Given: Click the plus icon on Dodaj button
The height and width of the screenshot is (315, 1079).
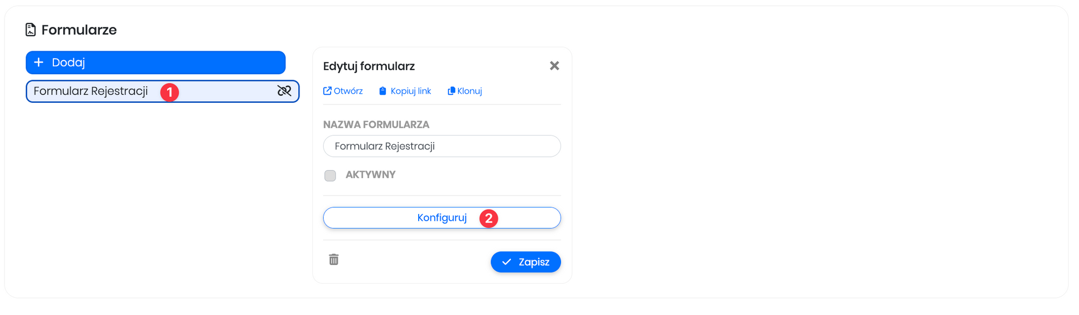Looking at the screenshot, I should click(x=39, y=62).
